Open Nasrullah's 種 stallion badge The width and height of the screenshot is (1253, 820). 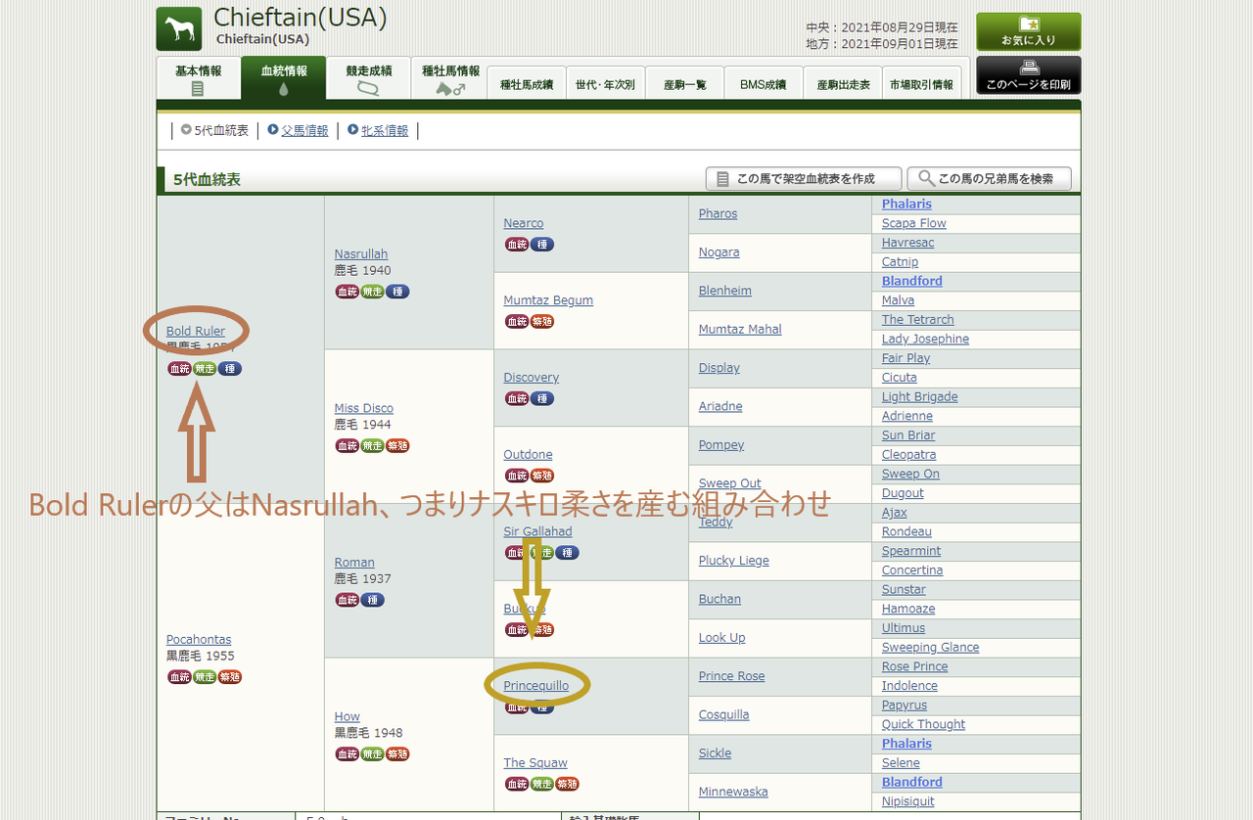point(397,292)
